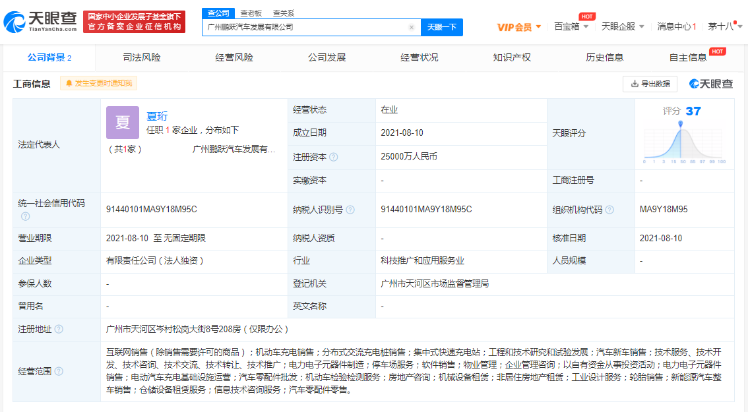
Task: Expand the 天眼企服 dropdown
Action: tap(623, 27)
